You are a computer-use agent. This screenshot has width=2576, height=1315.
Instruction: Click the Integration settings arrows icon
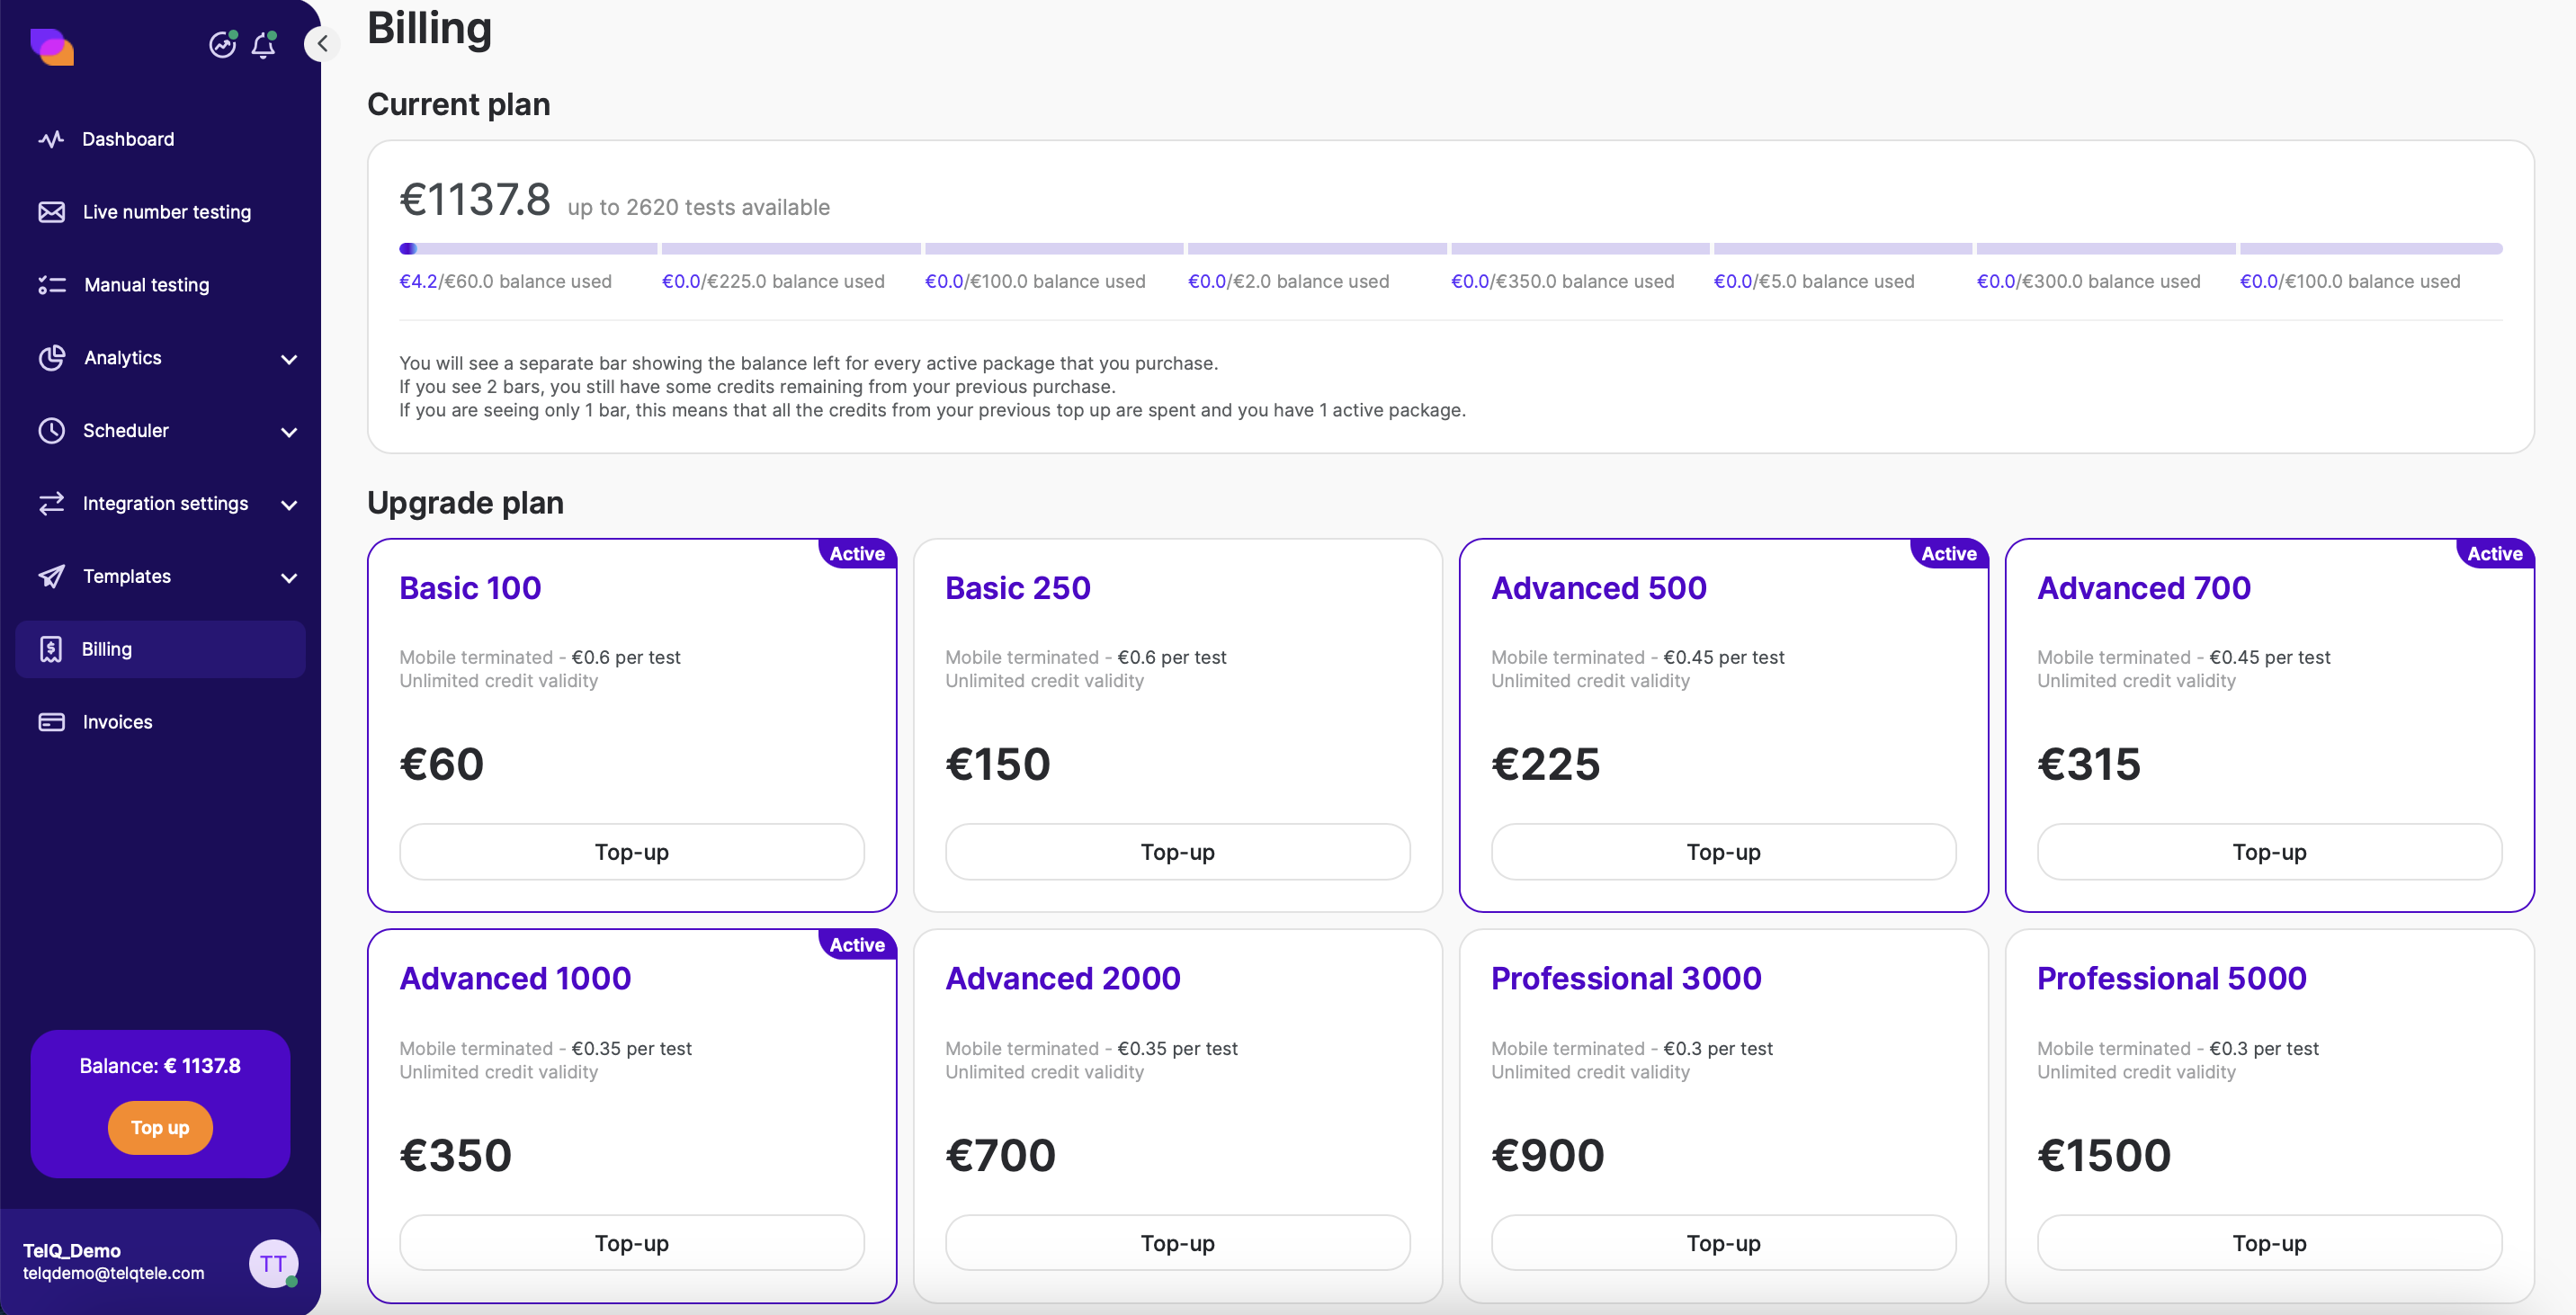[x=51, y=503]
